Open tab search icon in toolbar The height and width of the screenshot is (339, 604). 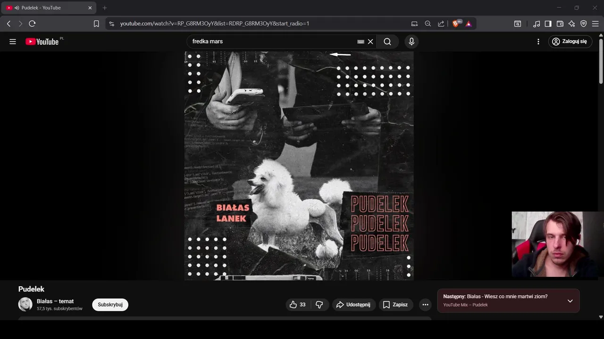point(518,24)
